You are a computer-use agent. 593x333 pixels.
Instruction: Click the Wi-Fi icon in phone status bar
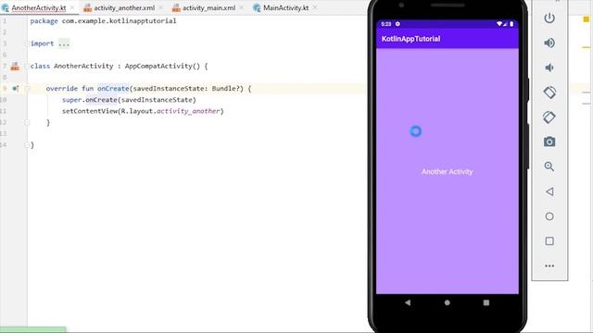(499, 24)
